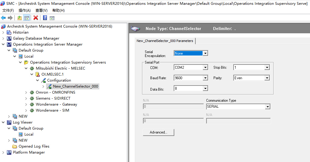Collapse the Mitsubishi Electric - MELSEC node
This screenshot has width=310, height=162.
tap(26, 68)
